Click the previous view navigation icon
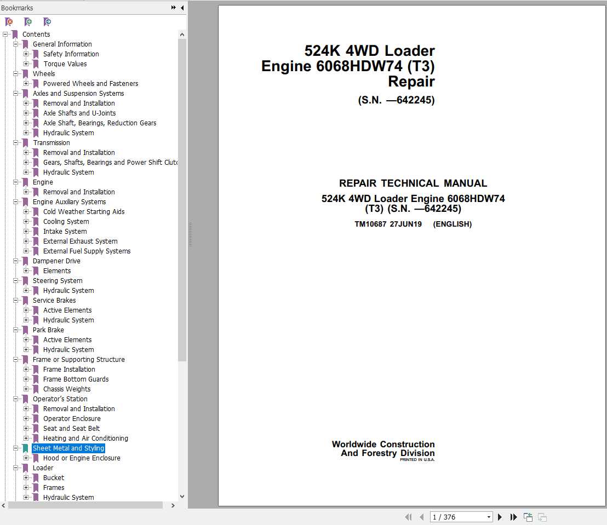The width and height of the screenshot is (607, 525). (x=528, y=517)
